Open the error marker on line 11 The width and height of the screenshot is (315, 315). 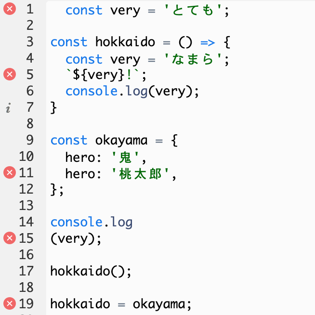click(x=10, y=172)
